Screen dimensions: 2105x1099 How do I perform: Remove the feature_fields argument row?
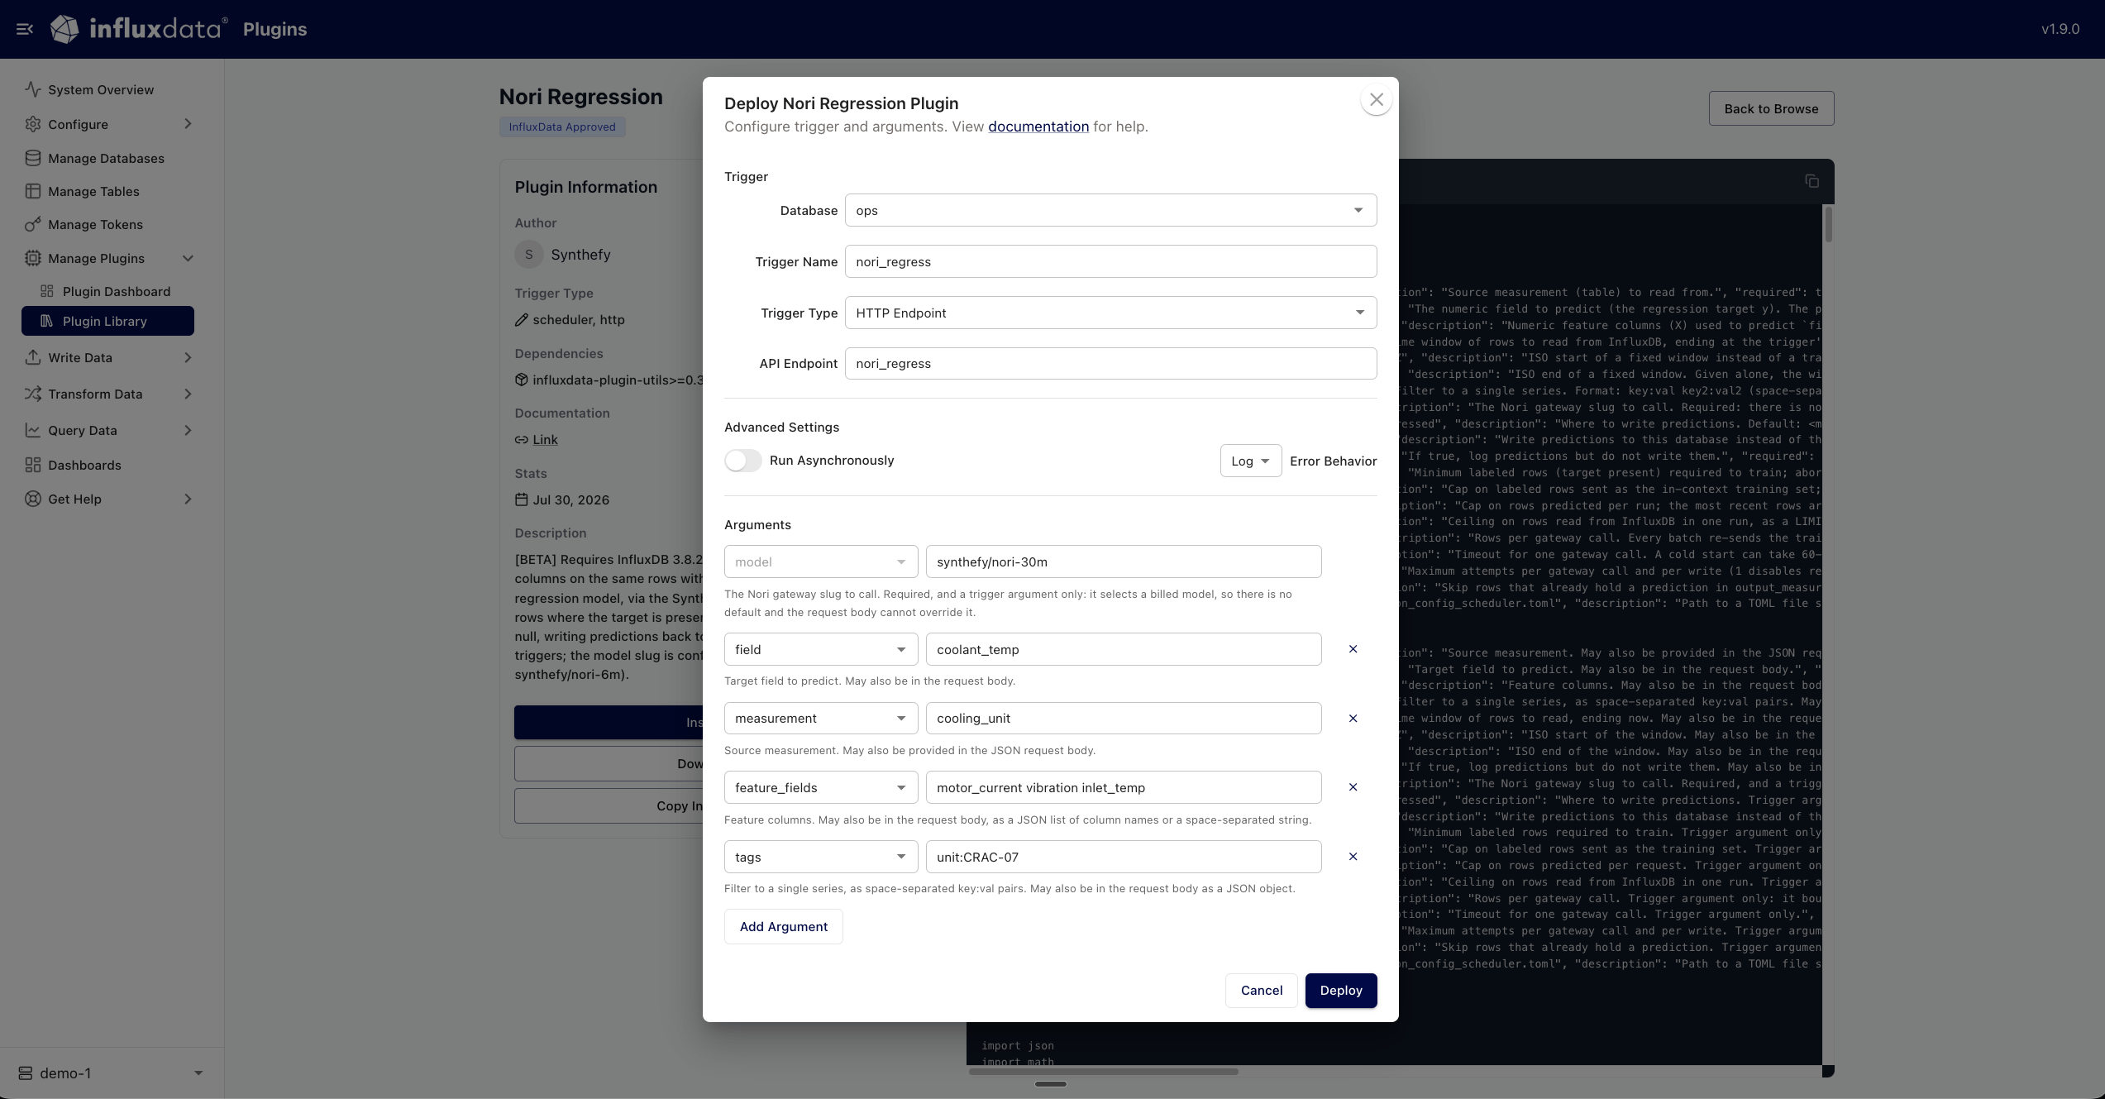pos(1353,787)
